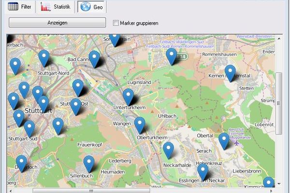Click the horizontal scrollbar thumb

click(x=91, y=191)
